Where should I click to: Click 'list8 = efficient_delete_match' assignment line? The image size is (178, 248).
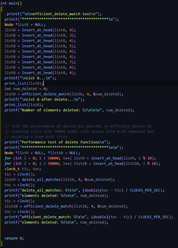click(64, 94)
